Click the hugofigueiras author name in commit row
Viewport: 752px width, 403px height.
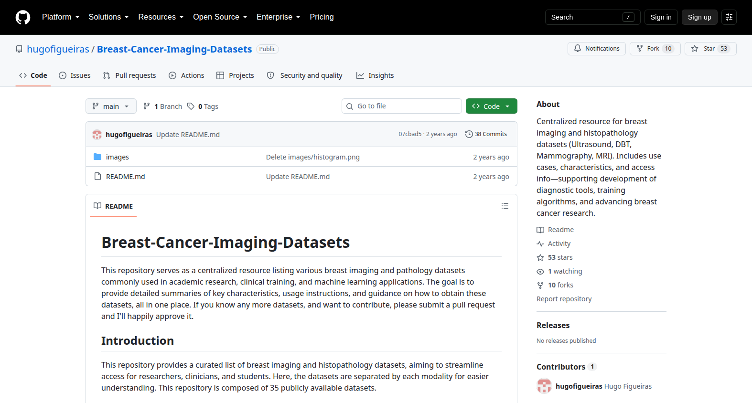pyautogui.click(x=129, y=135)
